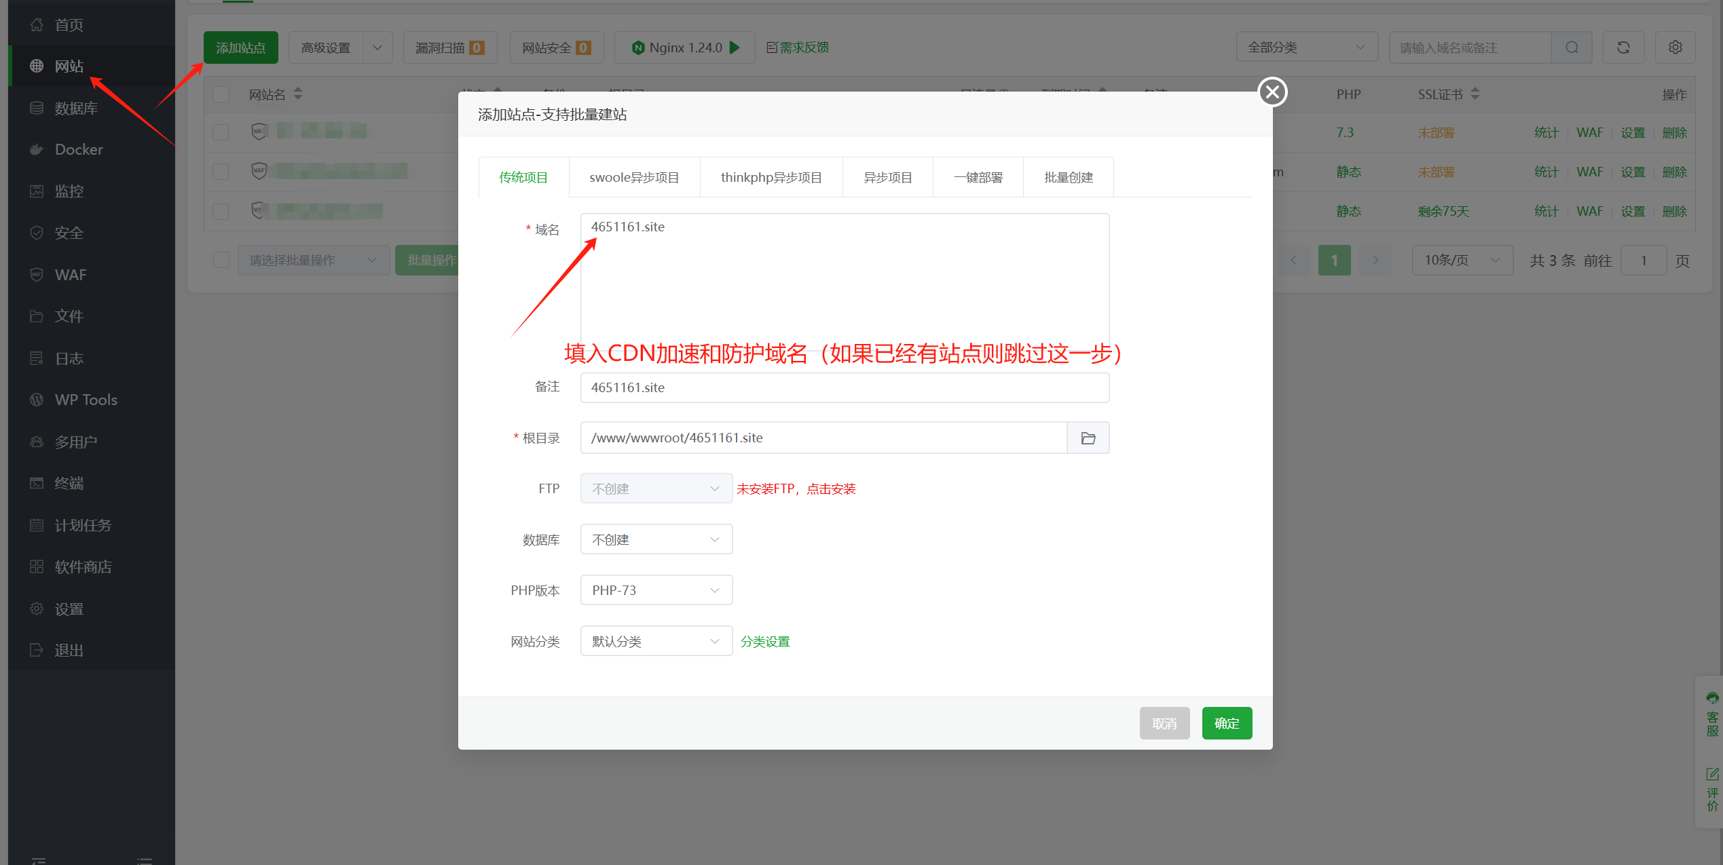Close the add-site dialog with X icon

pos(1272,92)
